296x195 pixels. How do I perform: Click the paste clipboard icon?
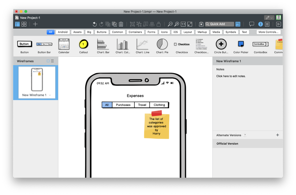[x=121, y=24]
